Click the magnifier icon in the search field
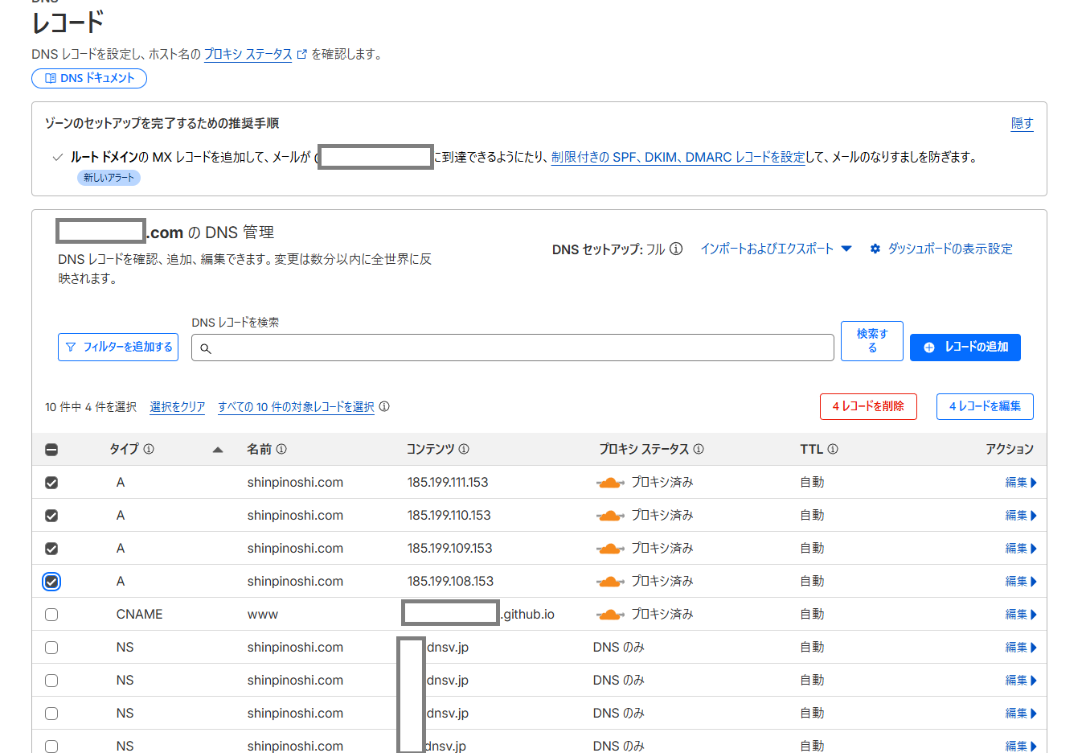The image size is (1086, 753). tap(206, 348)
